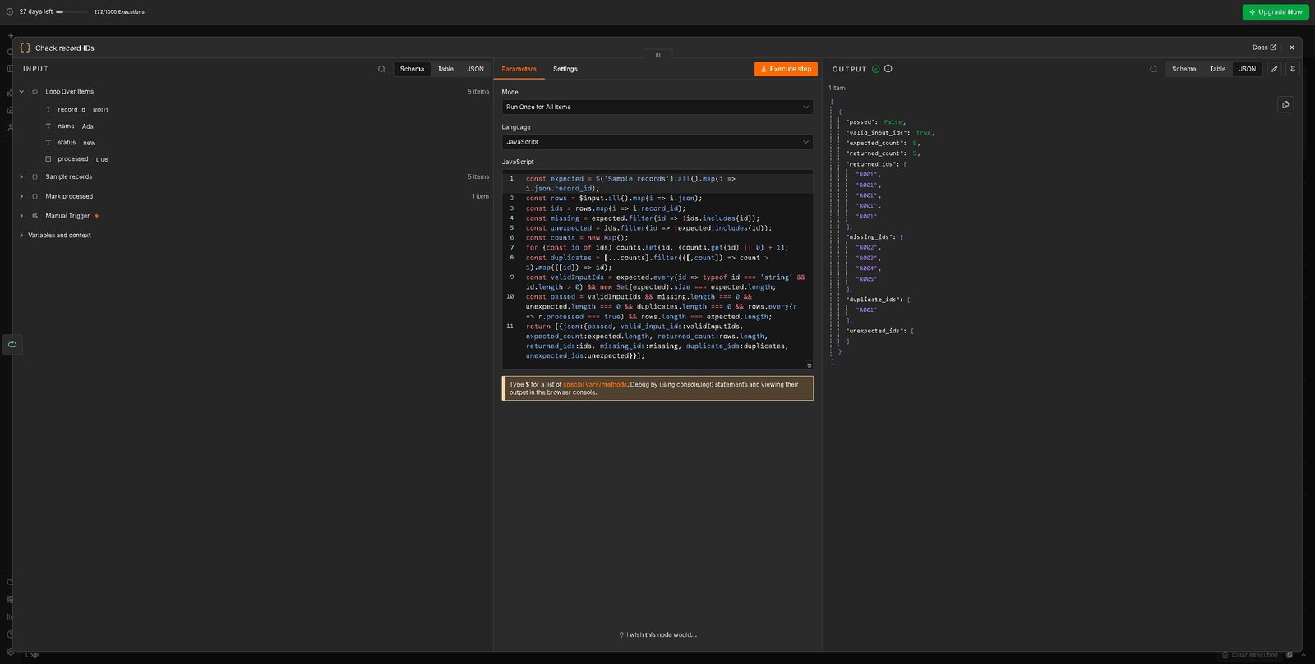Click the green output success checkmark icon
Screen dimensions: 1315x664
pyautogui.click(x=875, y=69)
